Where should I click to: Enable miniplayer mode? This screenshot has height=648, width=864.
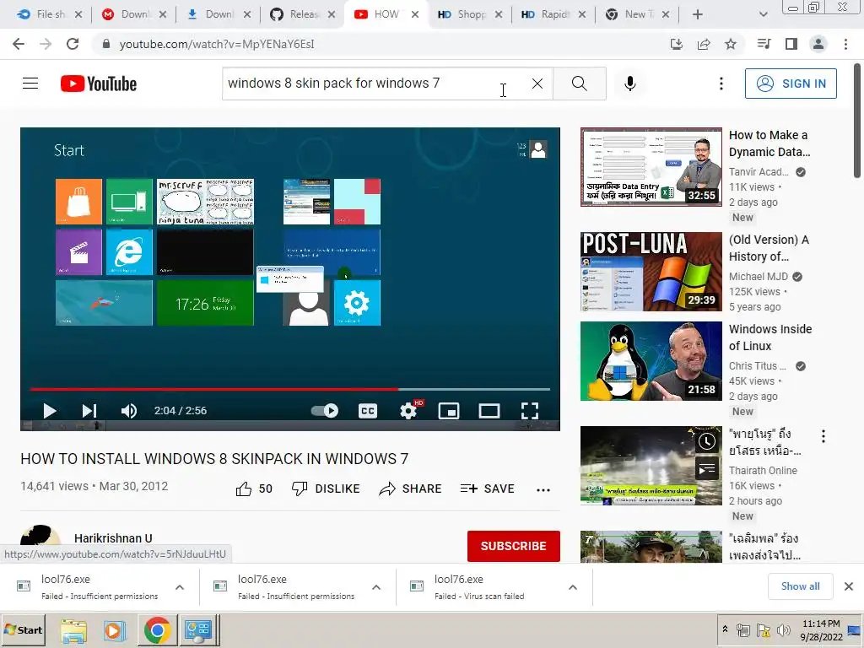coord(449,411)
